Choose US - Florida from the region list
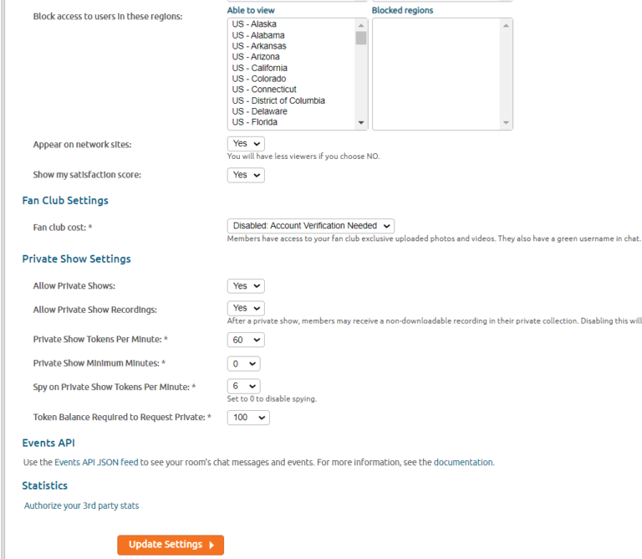This screenshot has width=642, height=559. [x=255, y=122]
